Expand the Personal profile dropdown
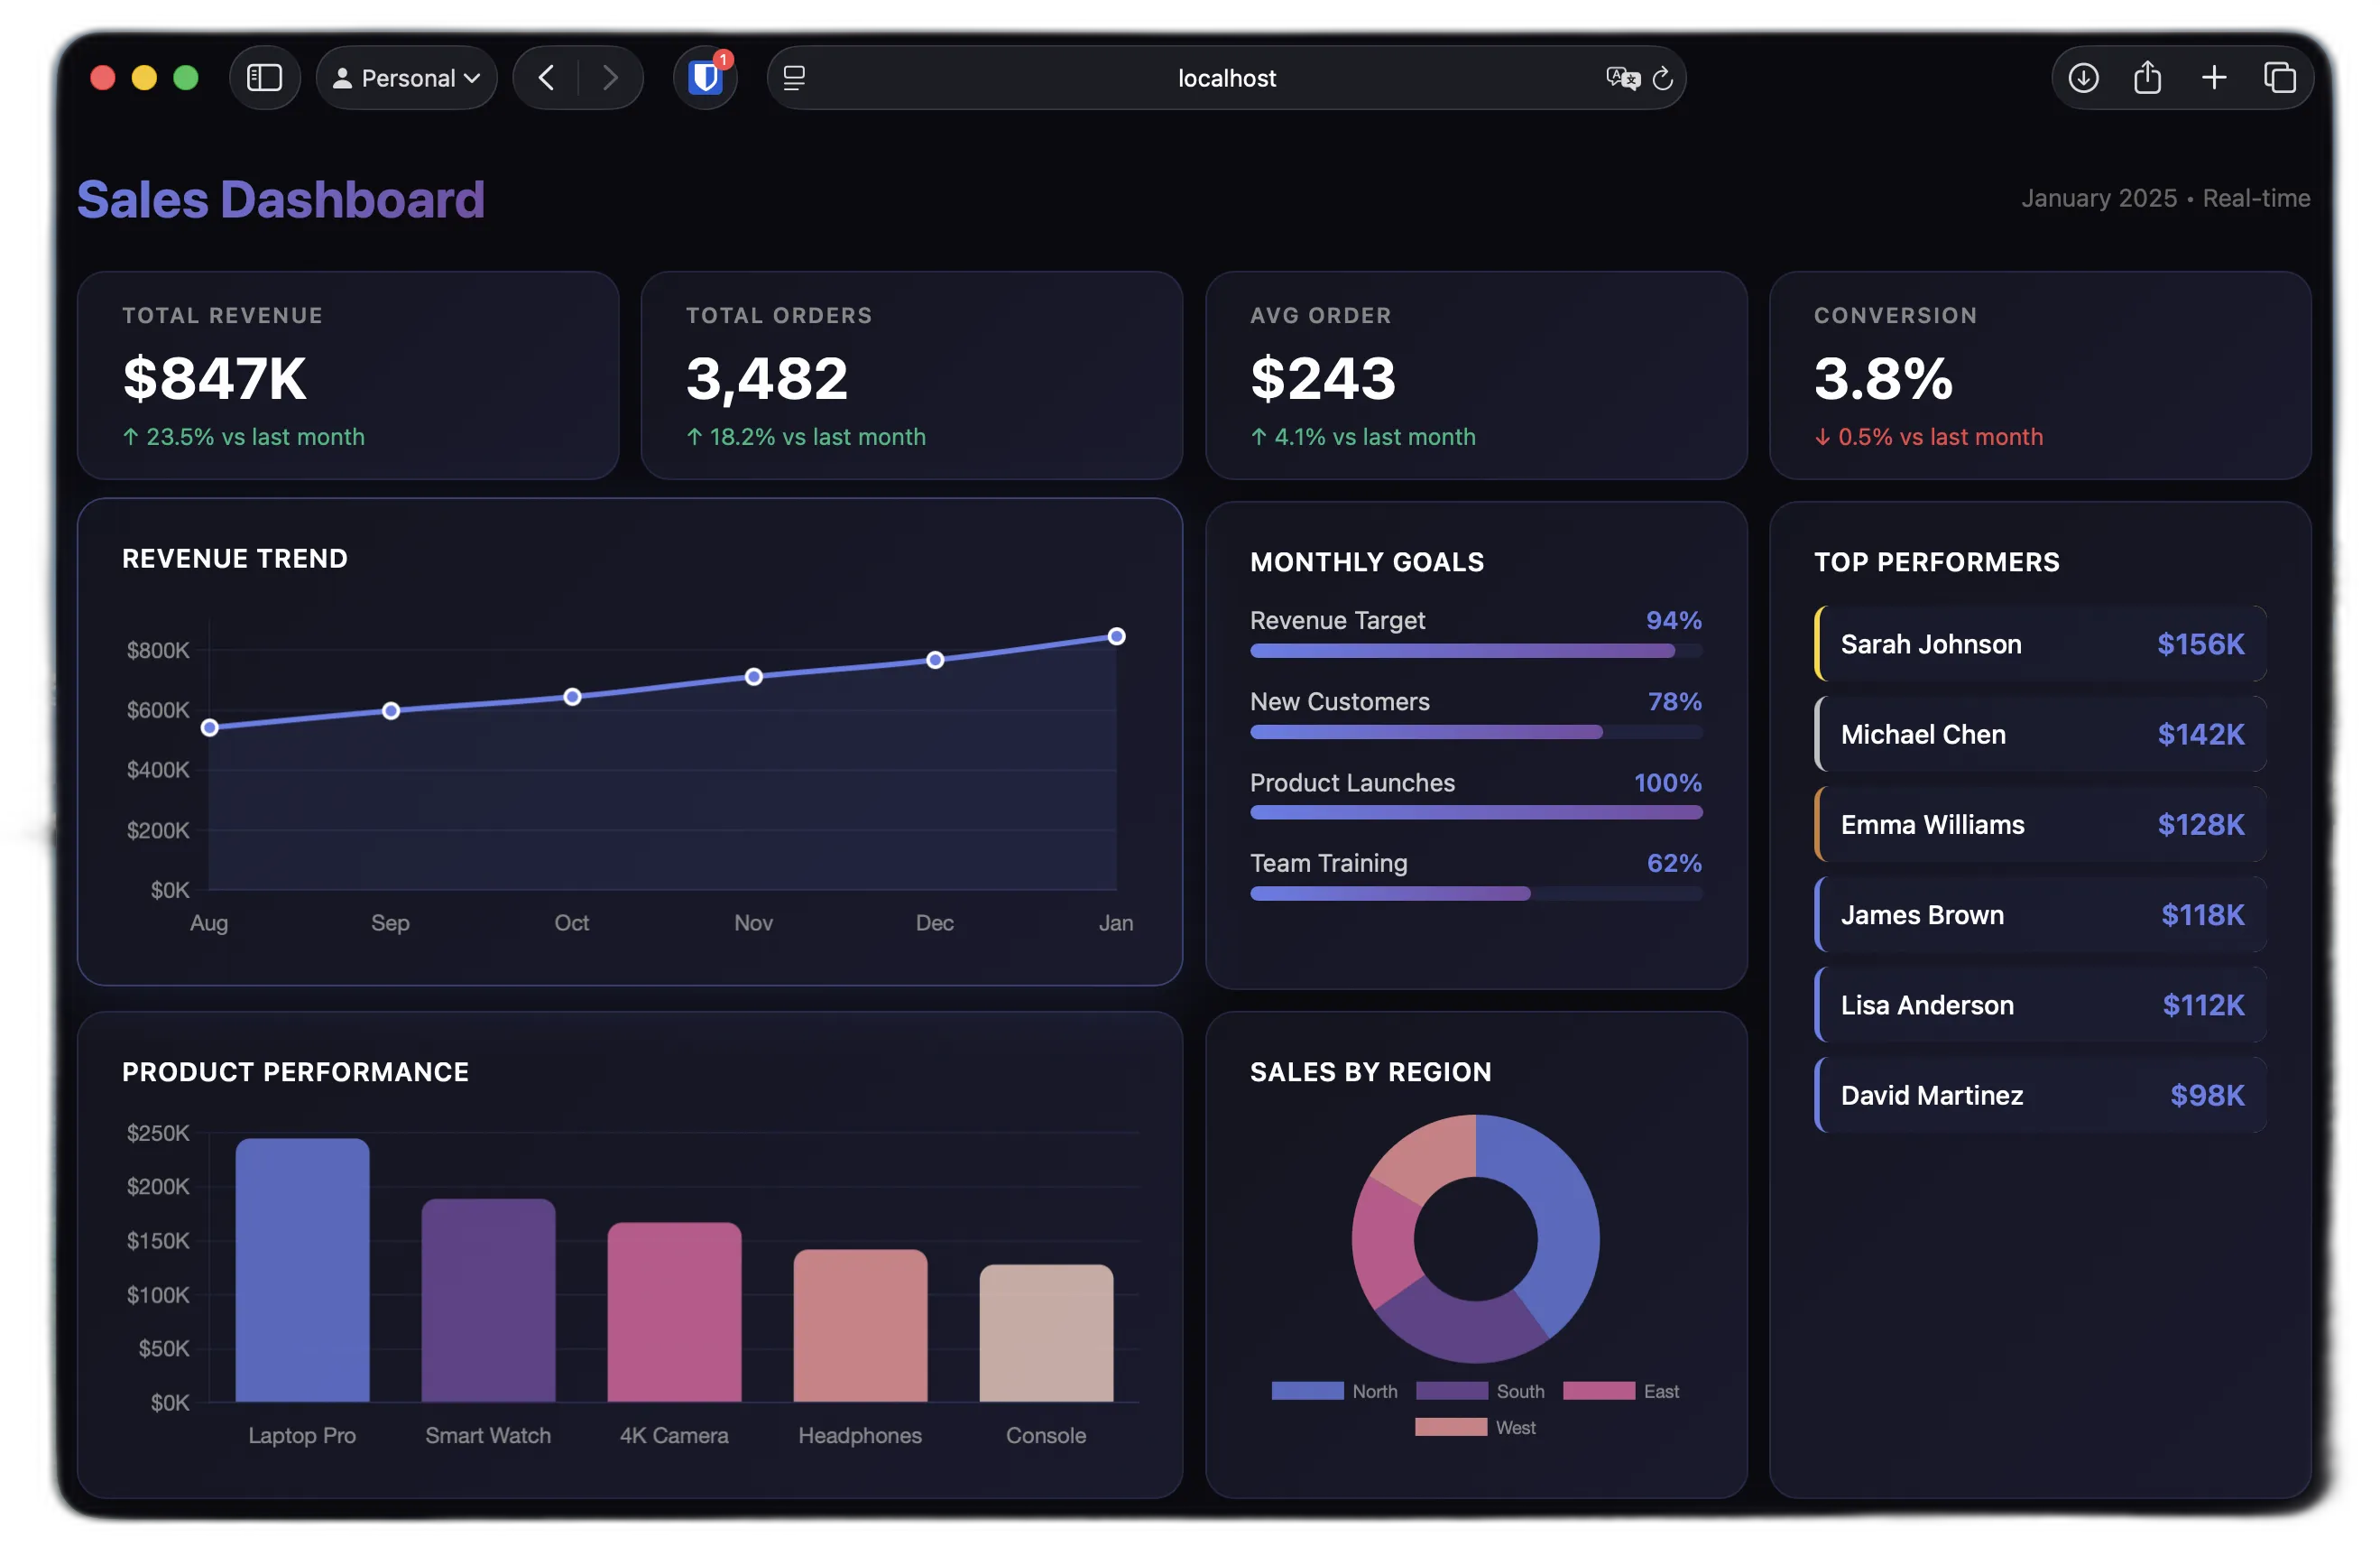The width and height of the screenshot is (2380, 1565). pyautogui.click(x=407, y=78)
